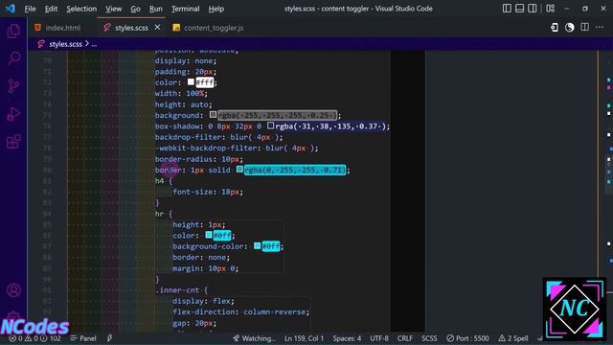Select language mode SCSS in status bar
Image resolution: width=613 pixels, height=345 pixels.
[x=429, y=338]
